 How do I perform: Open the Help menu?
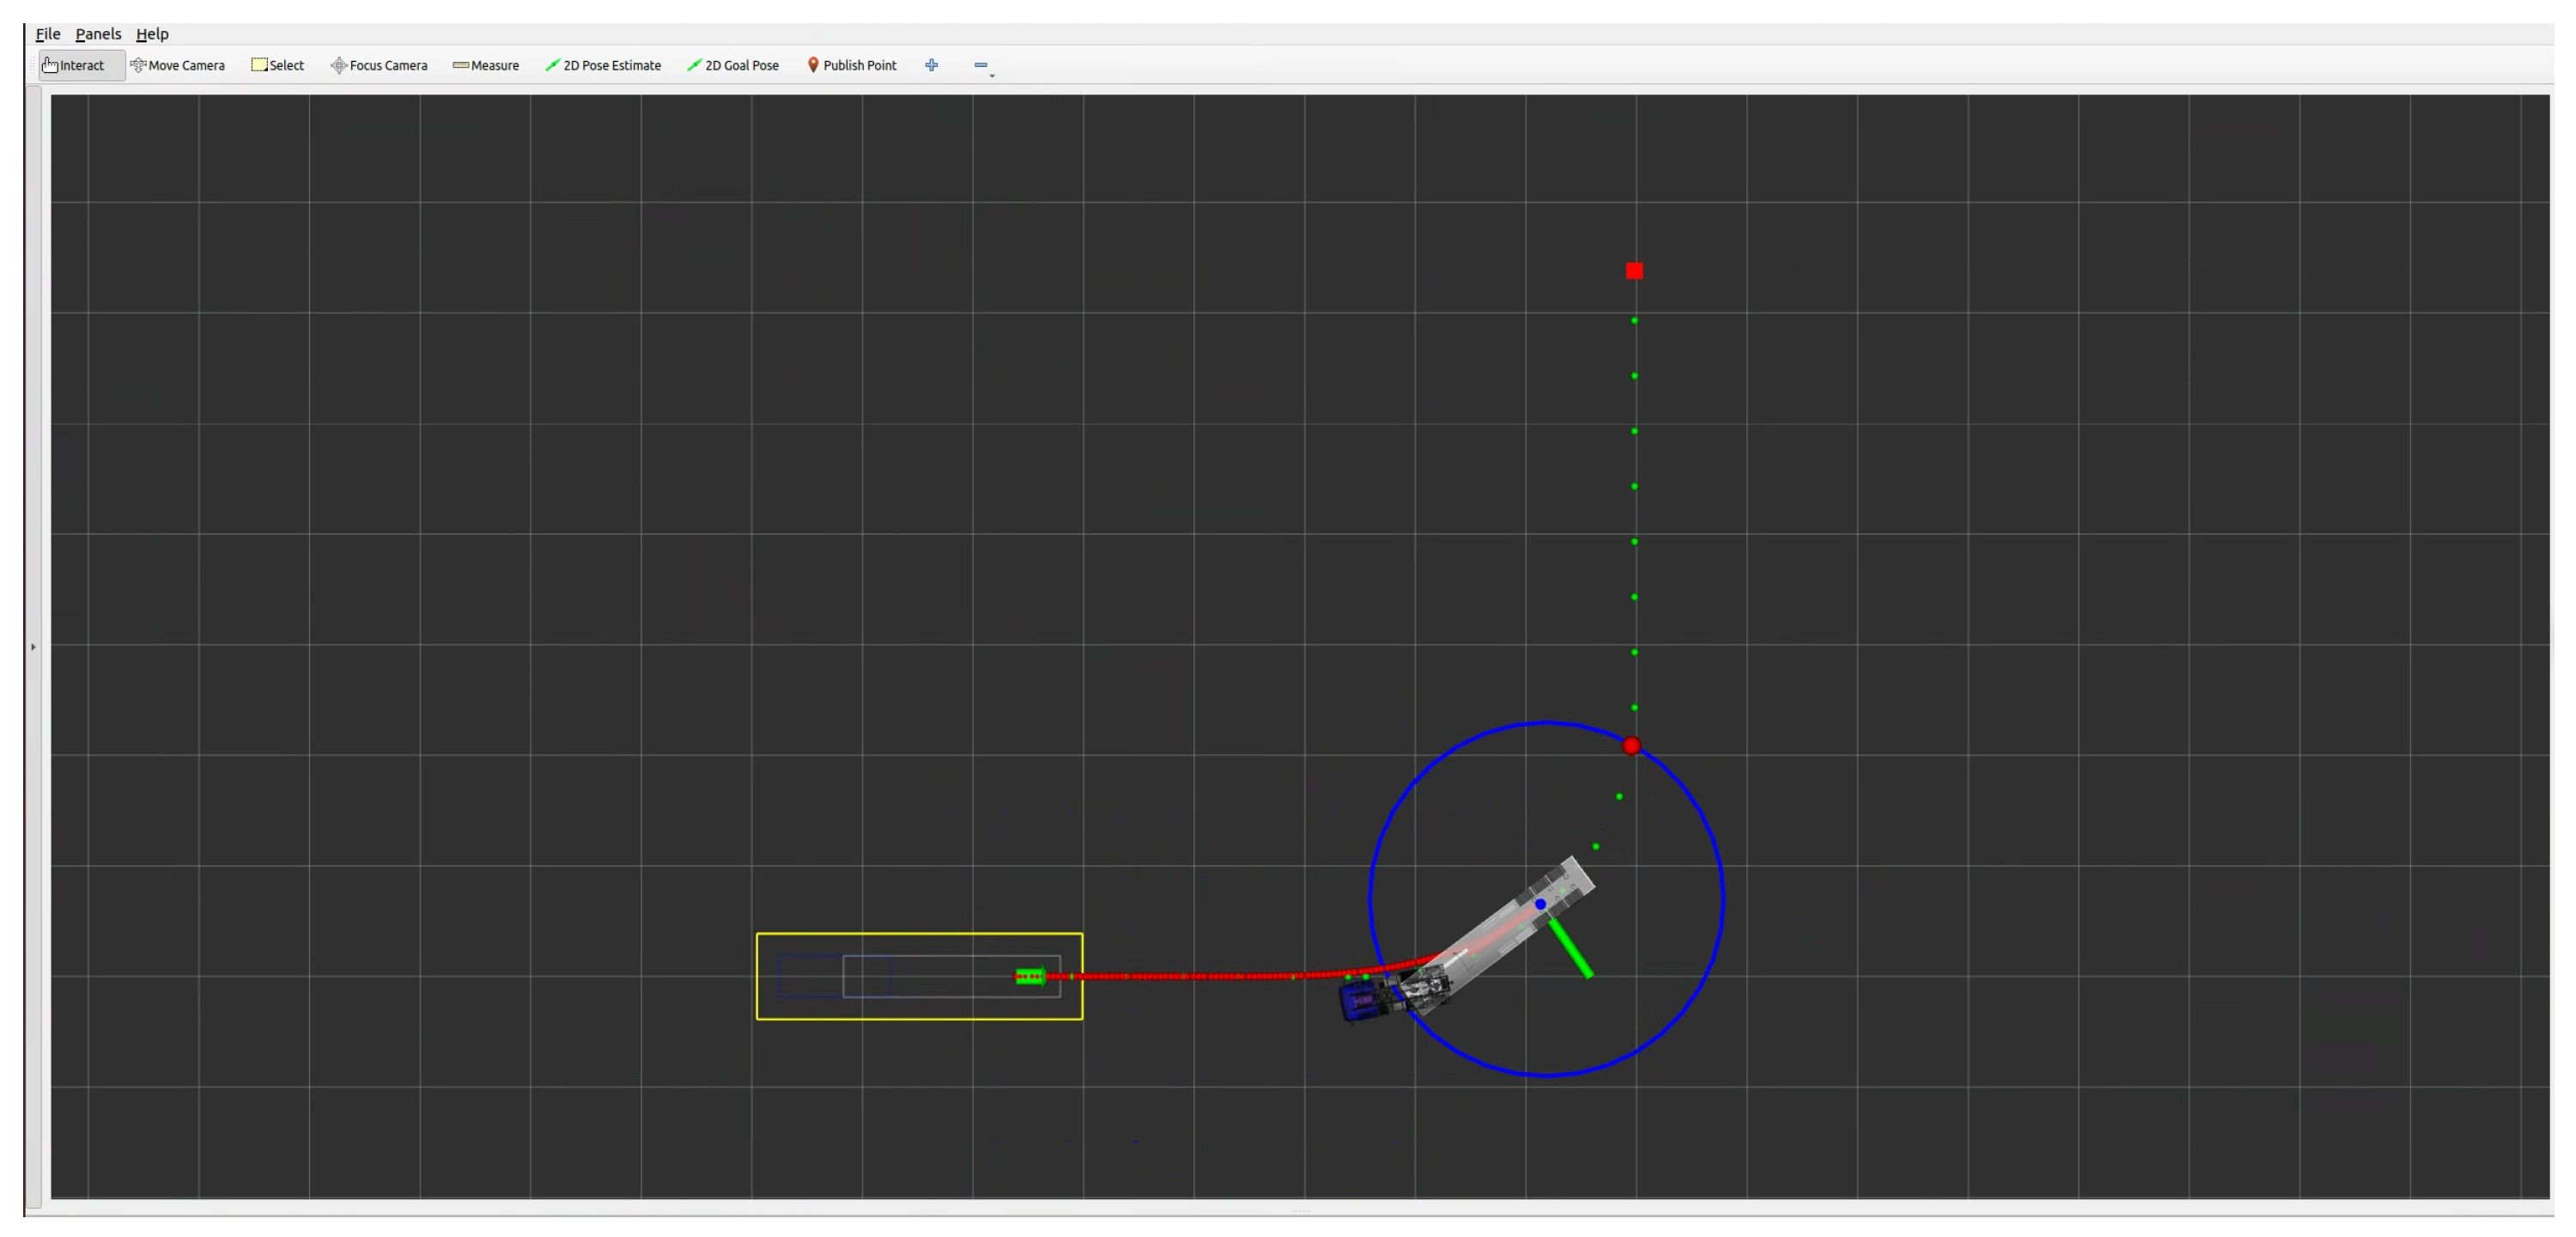[x=152, y=34]
